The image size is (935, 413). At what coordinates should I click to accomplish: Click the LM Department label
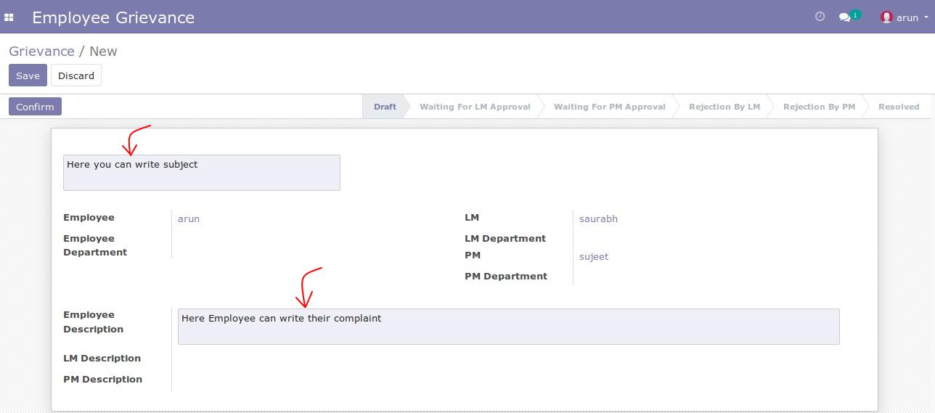click(x=505, y=238)
